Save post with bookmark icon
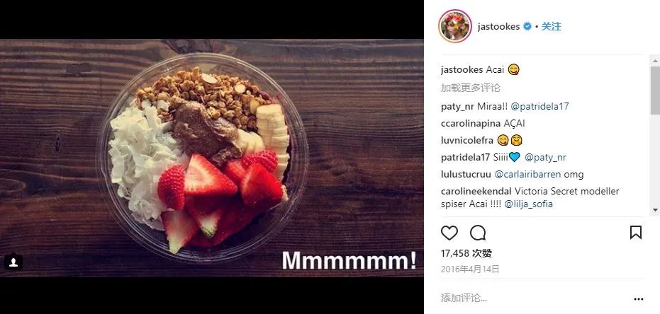The image size is (660, 314). pyautogui.click(x=636, y=233)
